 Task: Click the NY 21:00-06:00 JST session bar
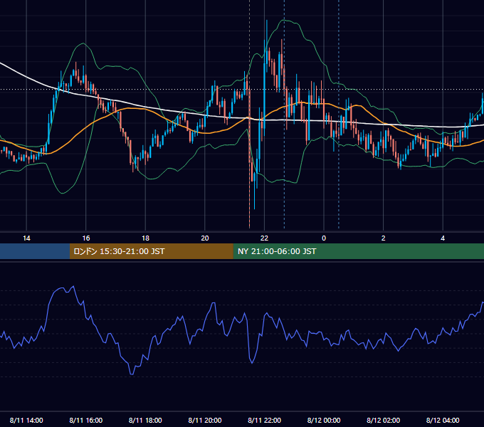tap(358, 251)
